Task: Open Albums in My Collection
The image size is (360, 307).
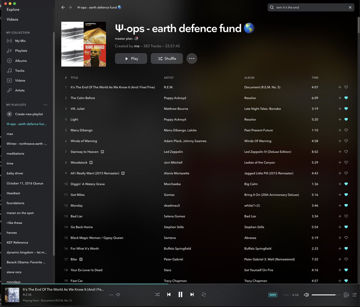Action: [x=21, y=61]
